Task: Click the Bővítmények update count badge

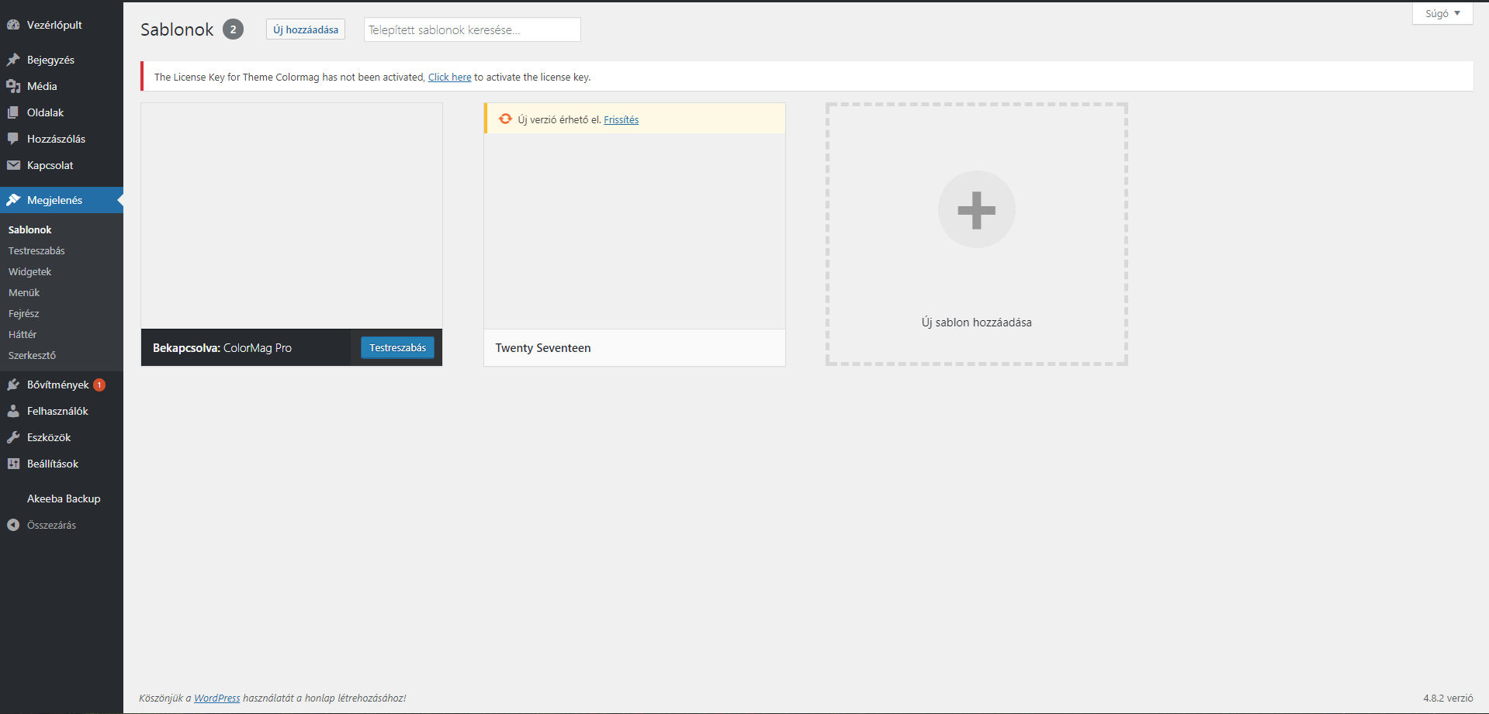Action: click(x=99, y=385)
